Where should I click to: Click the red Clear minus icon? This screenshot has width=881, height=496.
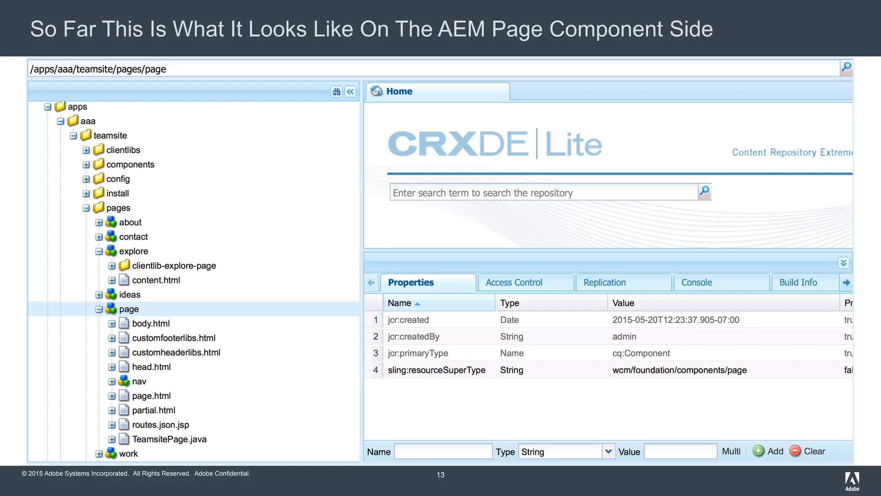point(795,451)
